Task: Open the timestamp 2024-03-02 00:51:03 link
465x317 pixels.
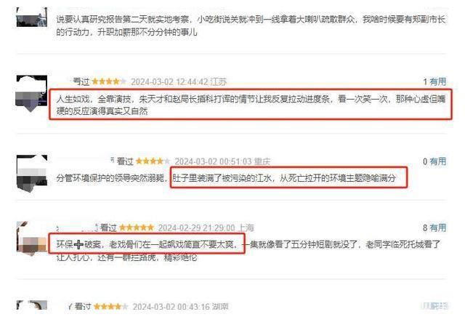Action: (x=213, y=161)
